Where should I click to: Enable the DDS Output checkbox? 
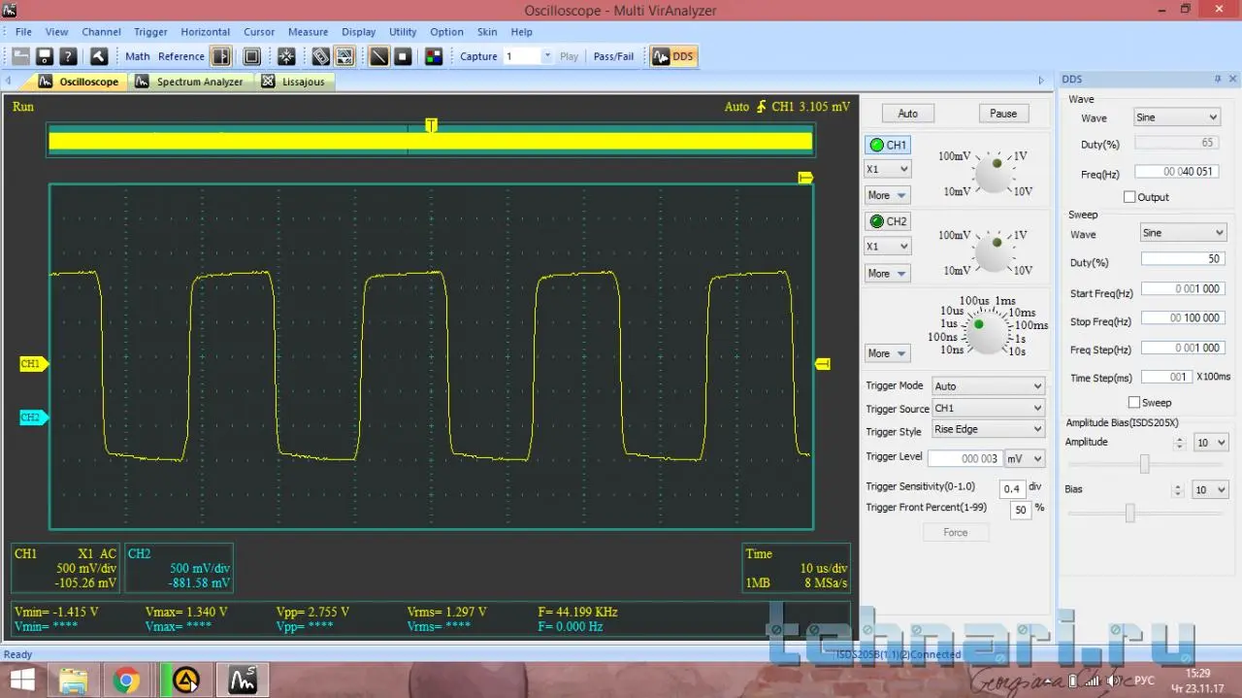[x=1129, y=197]
